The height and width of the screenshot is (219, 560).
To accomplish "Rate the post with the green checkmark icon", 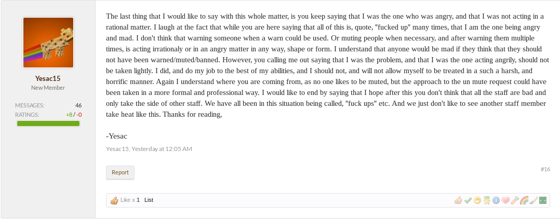I will click(468, 200).
